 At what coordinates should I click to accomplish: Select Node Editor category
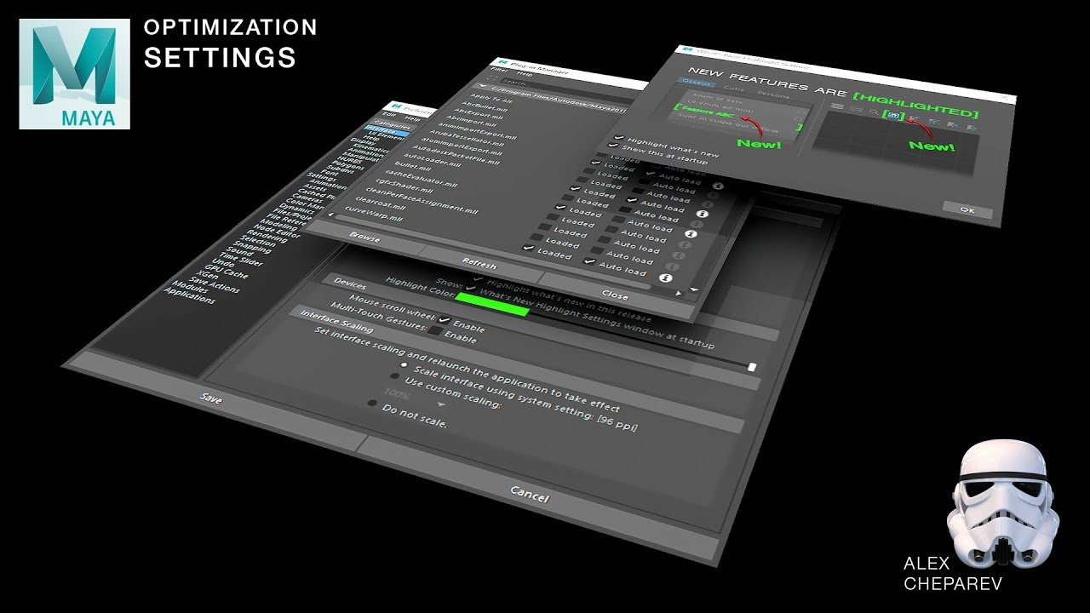[277, 231]
